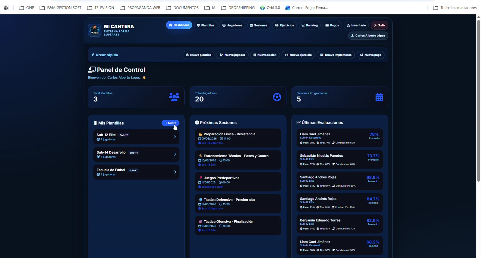
Task: Expand the Escuela de Fútbol chevron arrow
Action: pos(175,172)
